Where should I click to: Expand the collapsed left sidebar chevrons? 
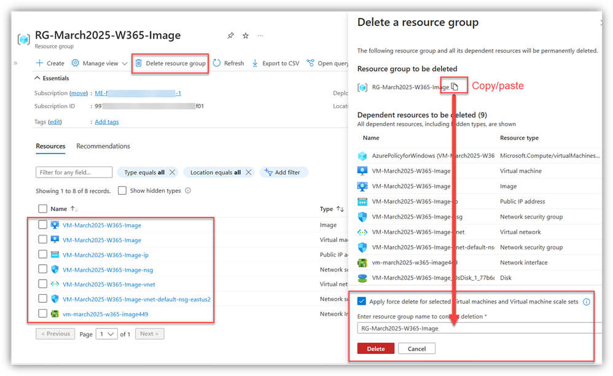15,63
